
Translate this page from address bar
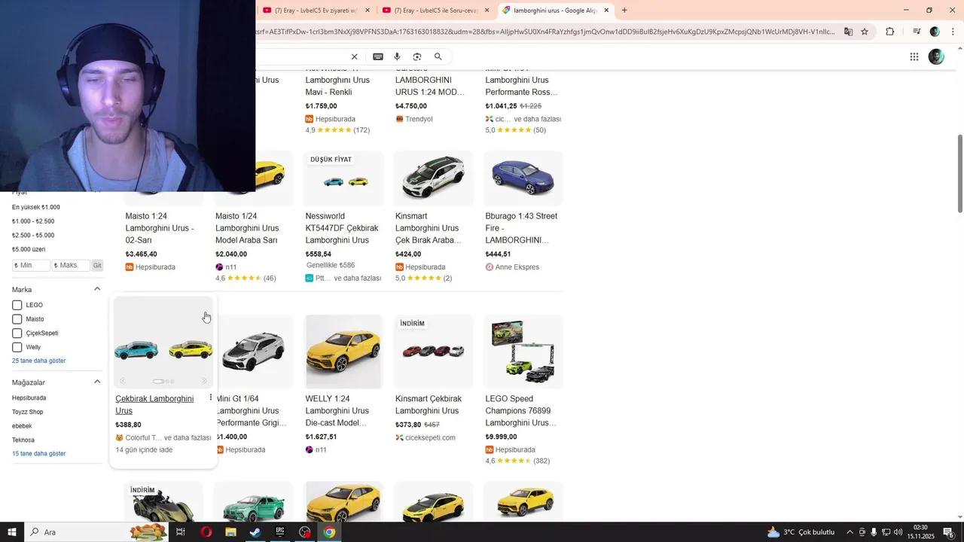coord(849,32)
